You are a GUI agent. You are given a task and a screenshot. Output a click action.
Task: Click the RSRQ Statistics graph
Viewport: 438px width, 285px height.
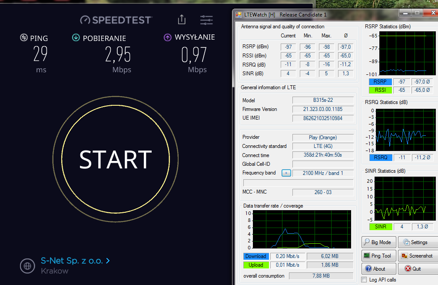[405, 130]
